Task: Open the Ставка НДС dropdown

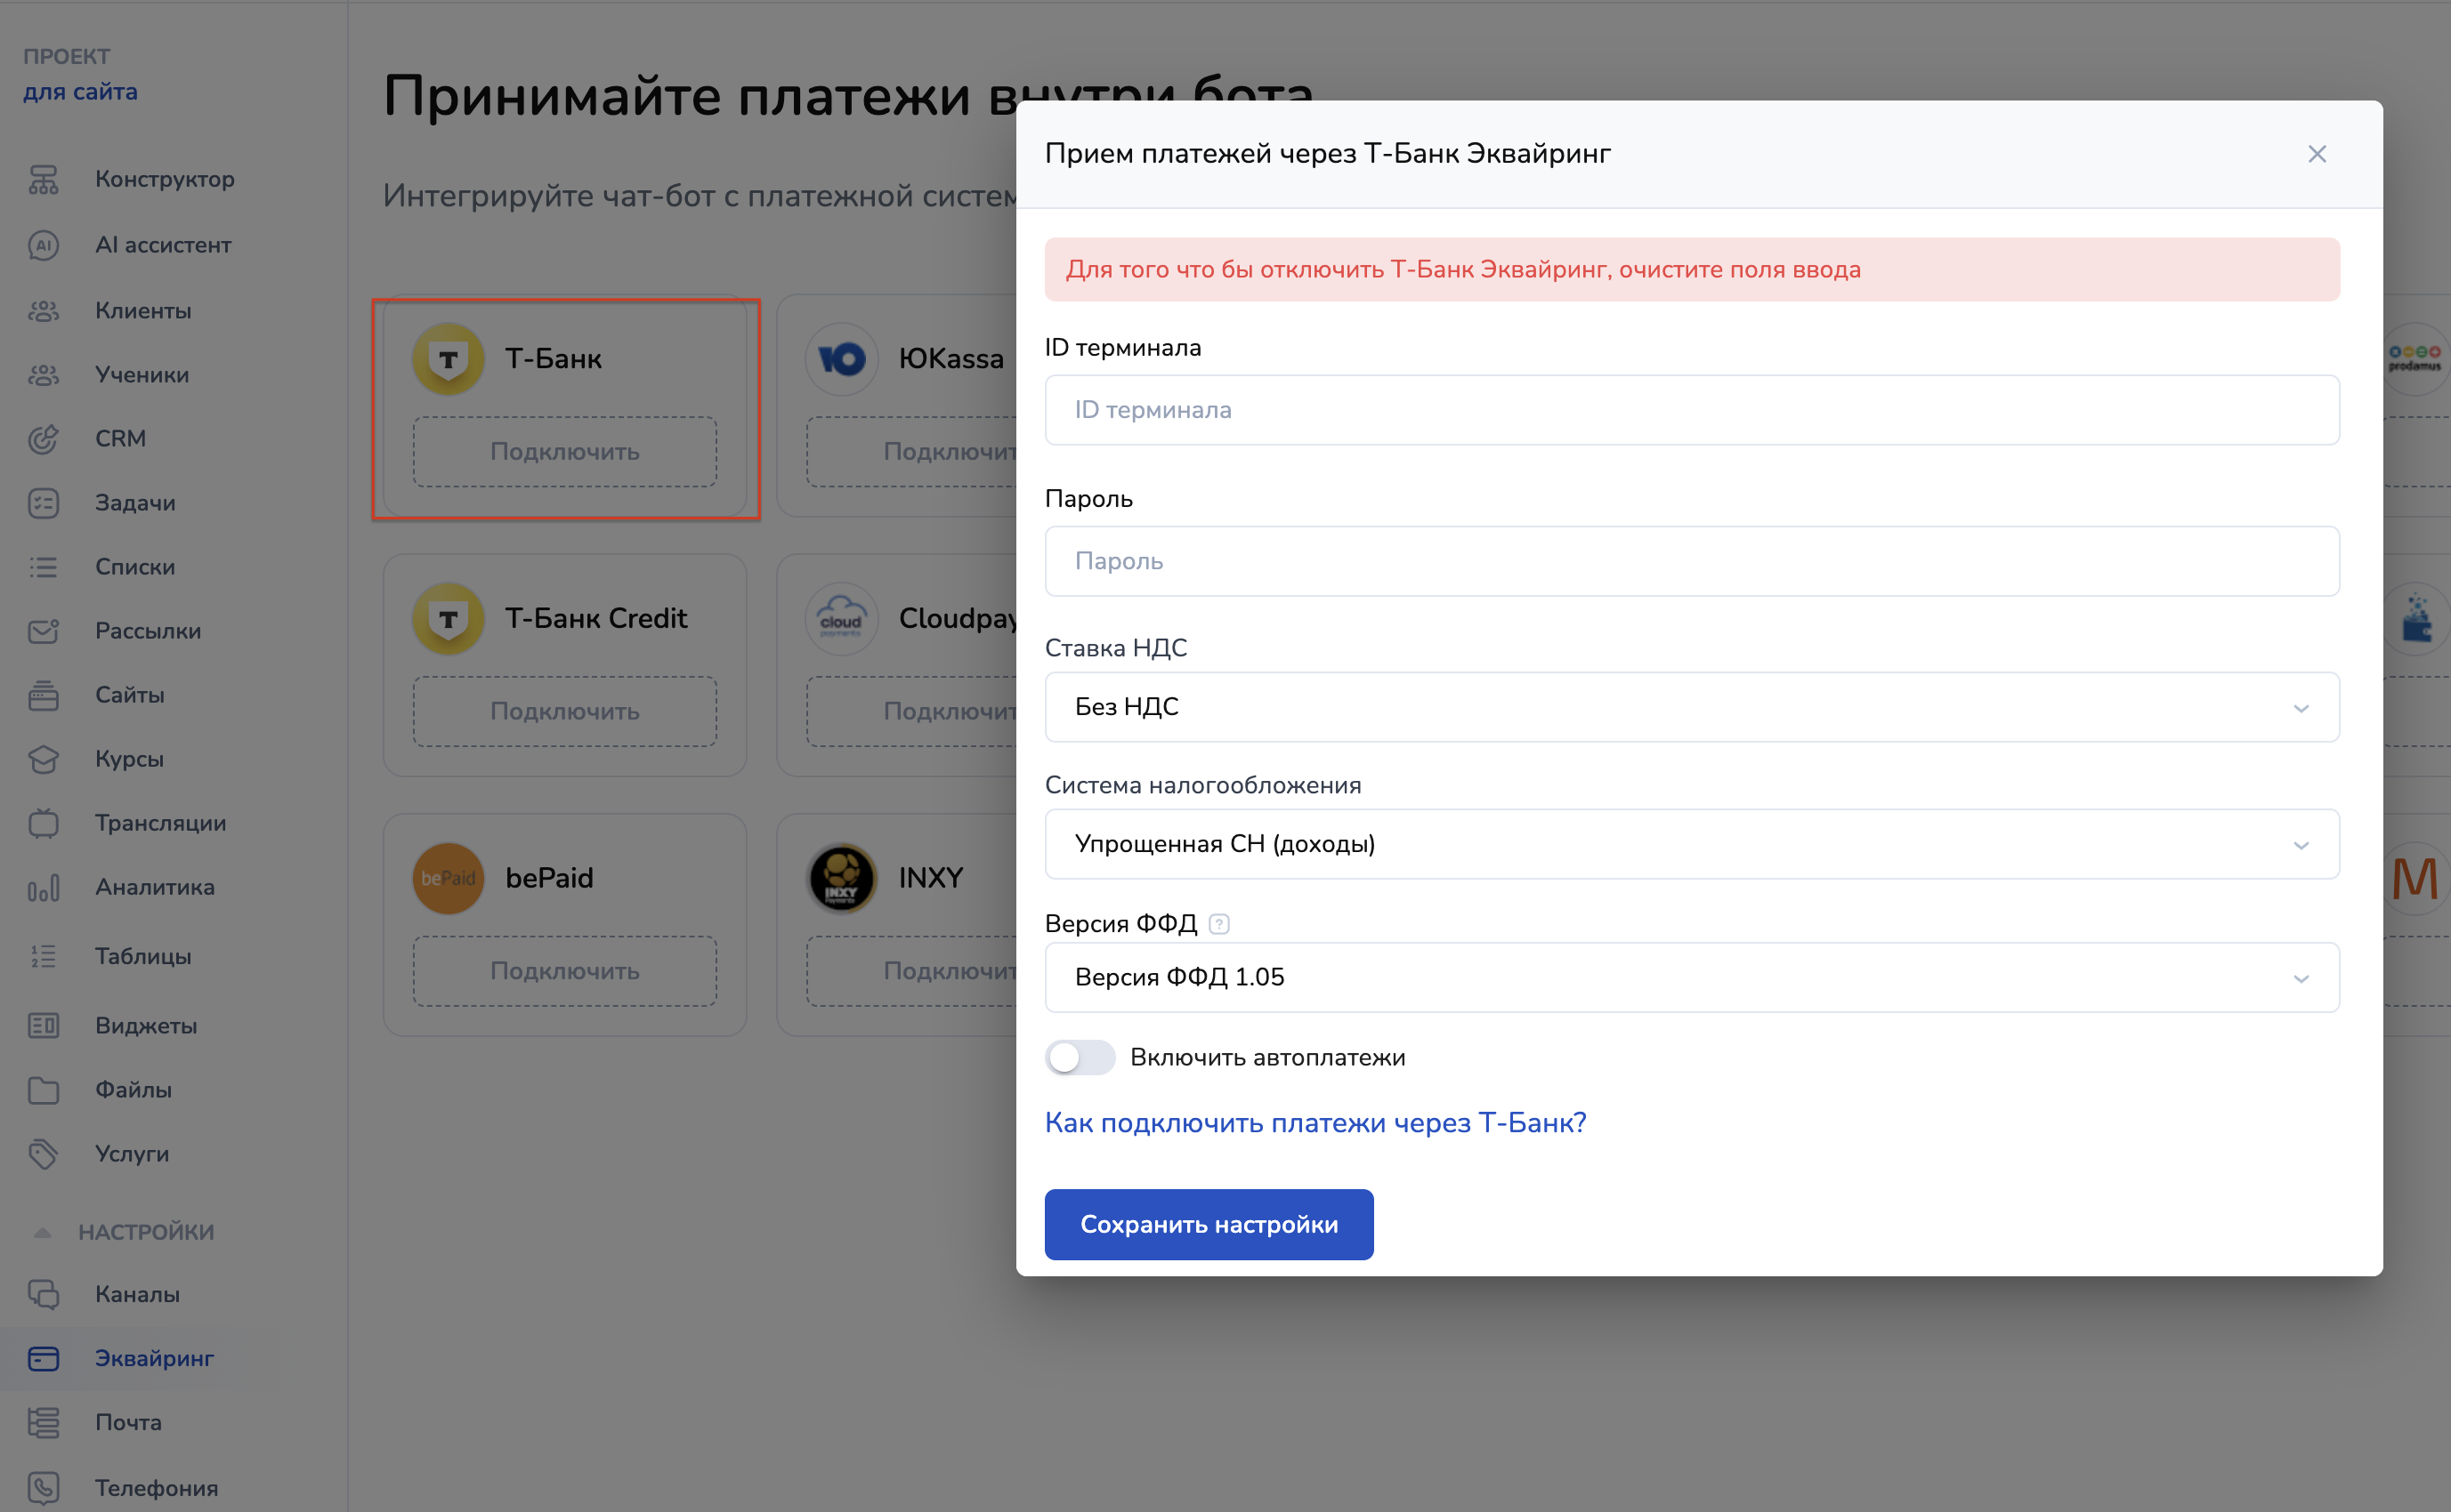Action: [1691, 707]
